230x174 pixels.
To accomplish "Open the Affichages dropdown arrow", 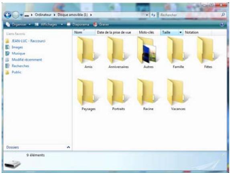I will click(62, 24).
